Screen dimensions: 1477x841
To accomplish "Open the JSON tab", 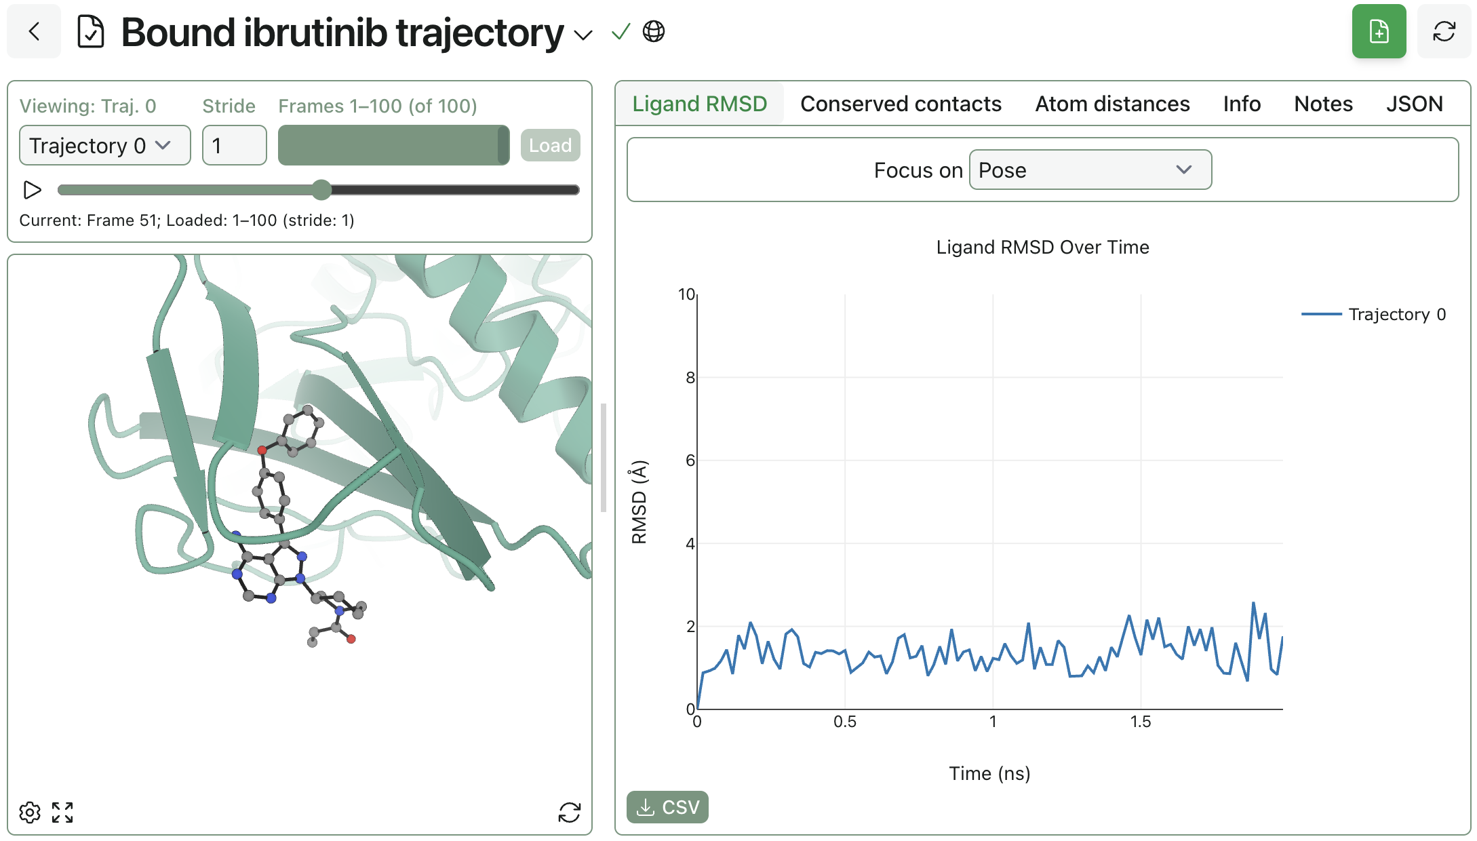I will (x=1415, y=103).
